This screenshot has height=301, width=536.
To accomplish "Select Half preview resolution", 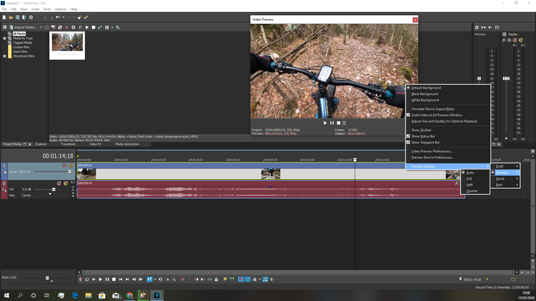I will pyautogui.click(x=470, y=185).
